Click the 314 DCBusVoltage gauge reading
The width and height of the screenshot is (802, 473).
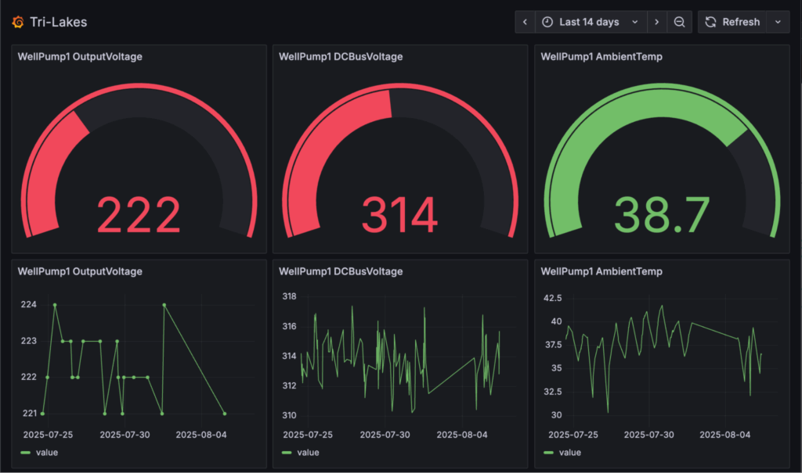click(399, 214)
